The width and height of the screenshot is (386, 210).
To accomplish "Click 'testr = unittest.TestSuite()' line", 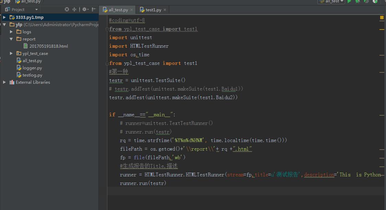I will tap(147, 80).
